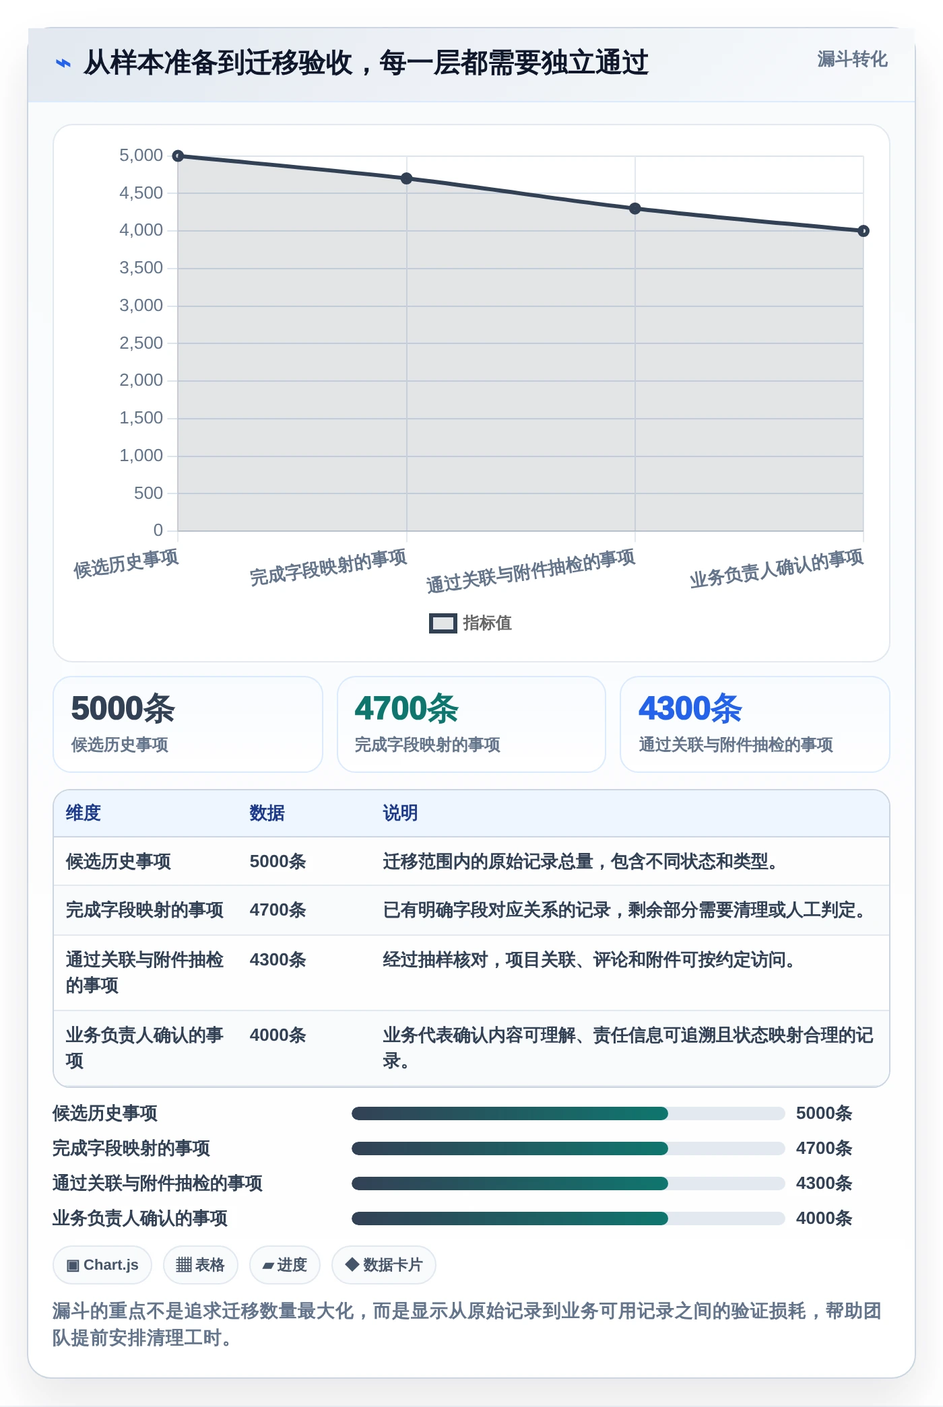Select table cell 候选历史事项
This screenshot has height=1407, width=943.
[119, 861]
